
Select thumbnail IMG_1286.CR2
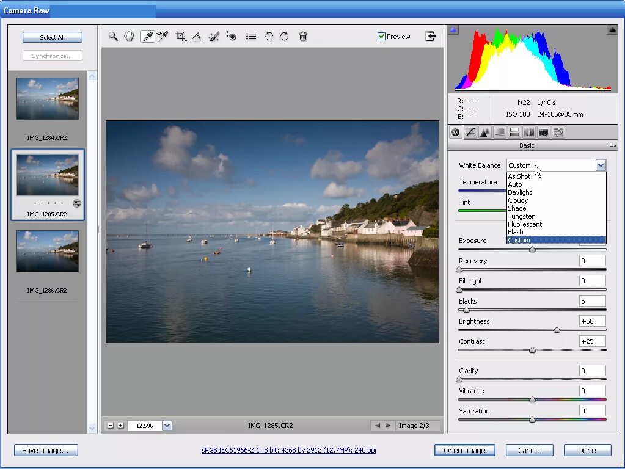48,251
